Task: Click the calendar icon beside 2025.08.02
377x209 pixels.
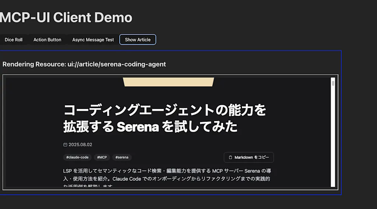Action: pyautogui.click(x=65, y=144)
